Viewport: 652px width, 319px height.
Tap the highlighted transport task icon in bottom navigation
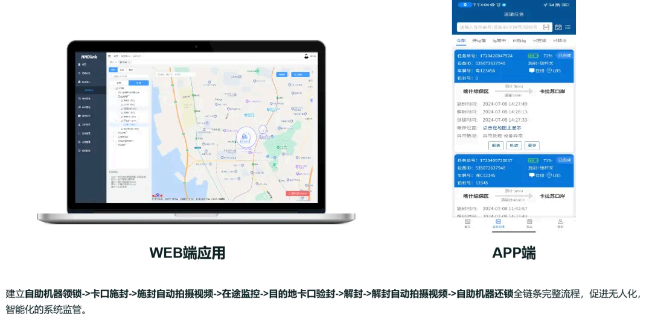pos(498,222)
